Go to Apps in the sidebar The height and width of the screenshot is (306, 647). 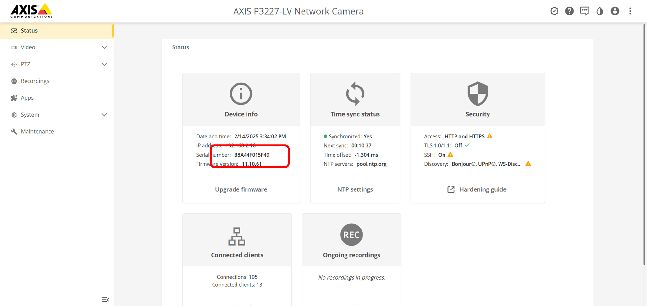coord(27,98)
